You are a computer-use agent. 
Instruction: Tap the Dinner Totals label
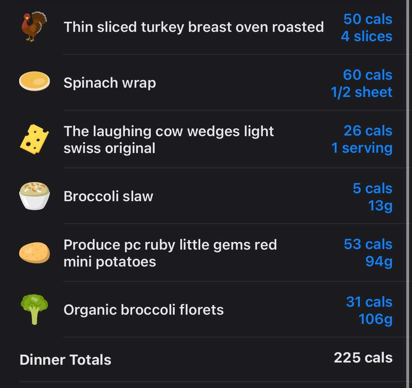coord(66,360)
